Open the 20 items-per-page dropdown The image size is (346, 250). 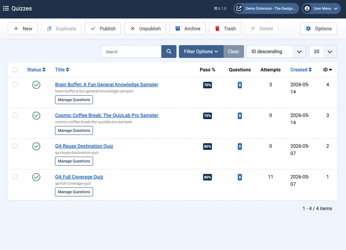click(x=323, y=52)
